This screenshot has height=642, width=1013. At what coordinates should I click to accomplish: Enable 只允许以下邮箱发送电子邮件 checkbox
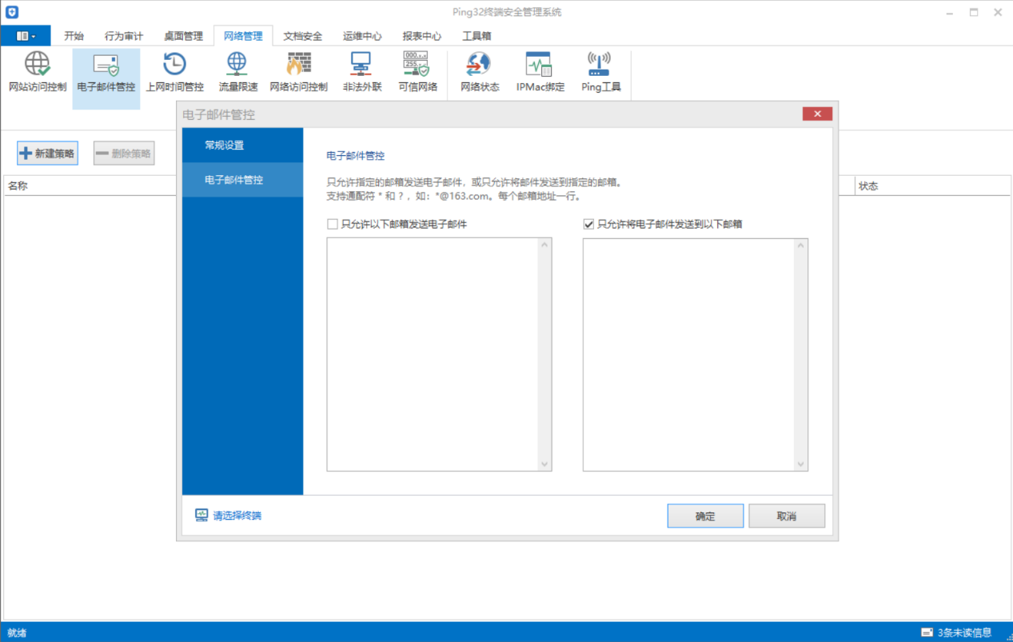point(333,225)
